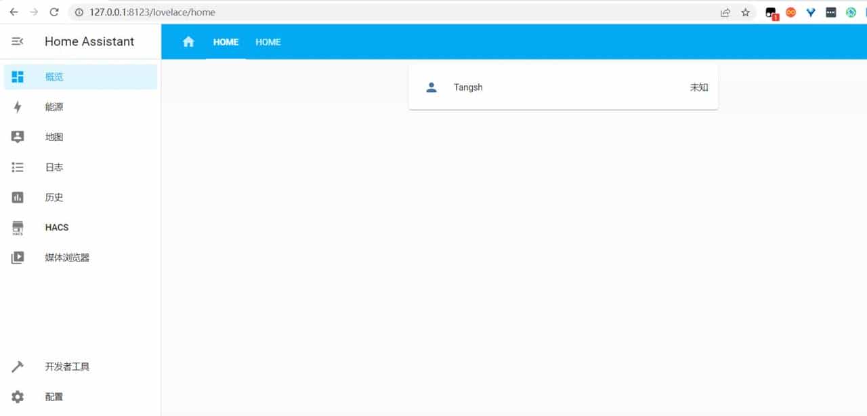This screenshot has width=867, height=416.
Task: Open the 日志 logbook list icon
Action: (17, 167)
